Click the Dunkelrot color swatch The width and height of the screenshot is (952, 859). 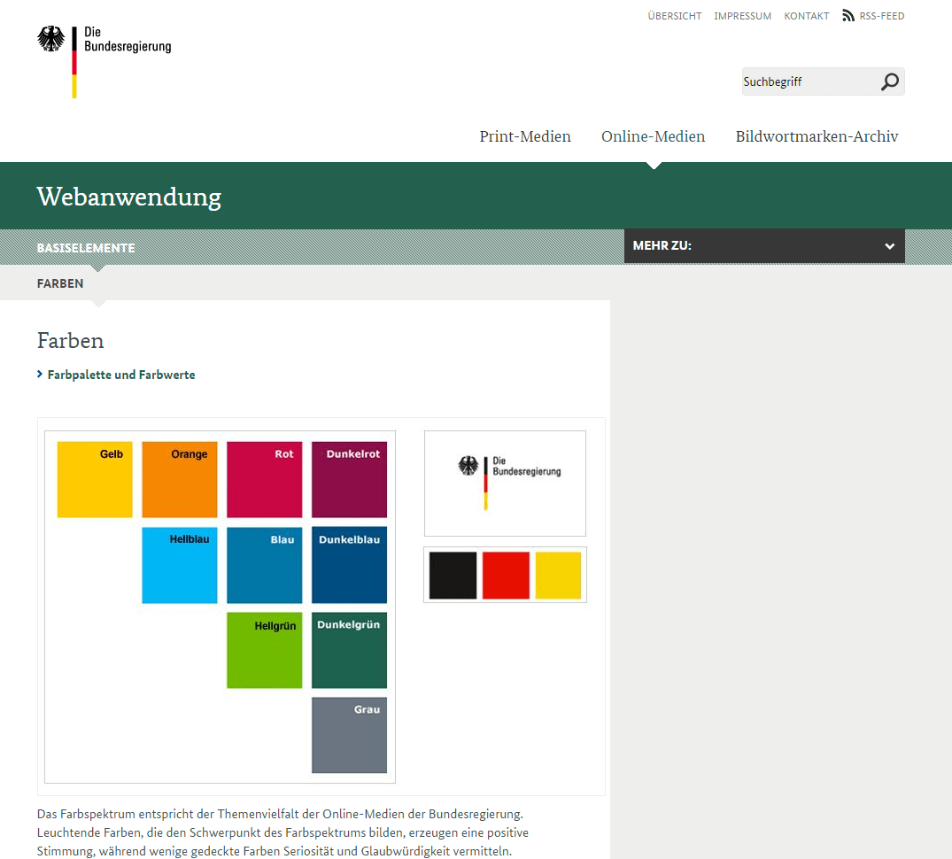click(x=349, y=480)
